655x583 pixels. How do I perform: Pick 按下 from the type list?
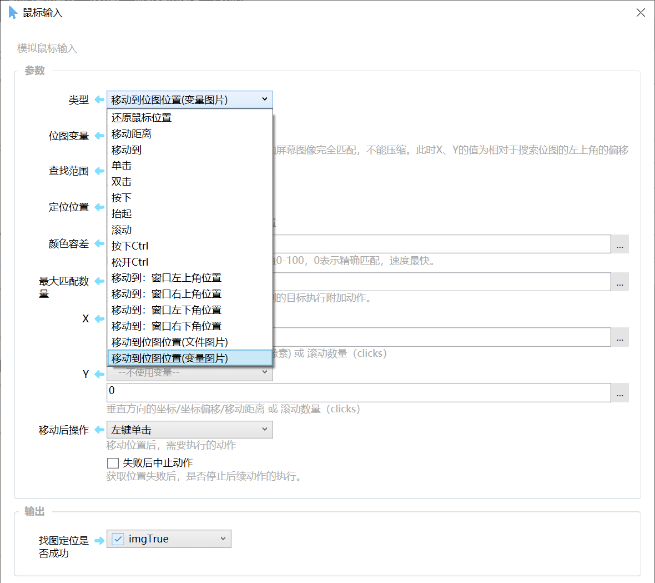190,198
